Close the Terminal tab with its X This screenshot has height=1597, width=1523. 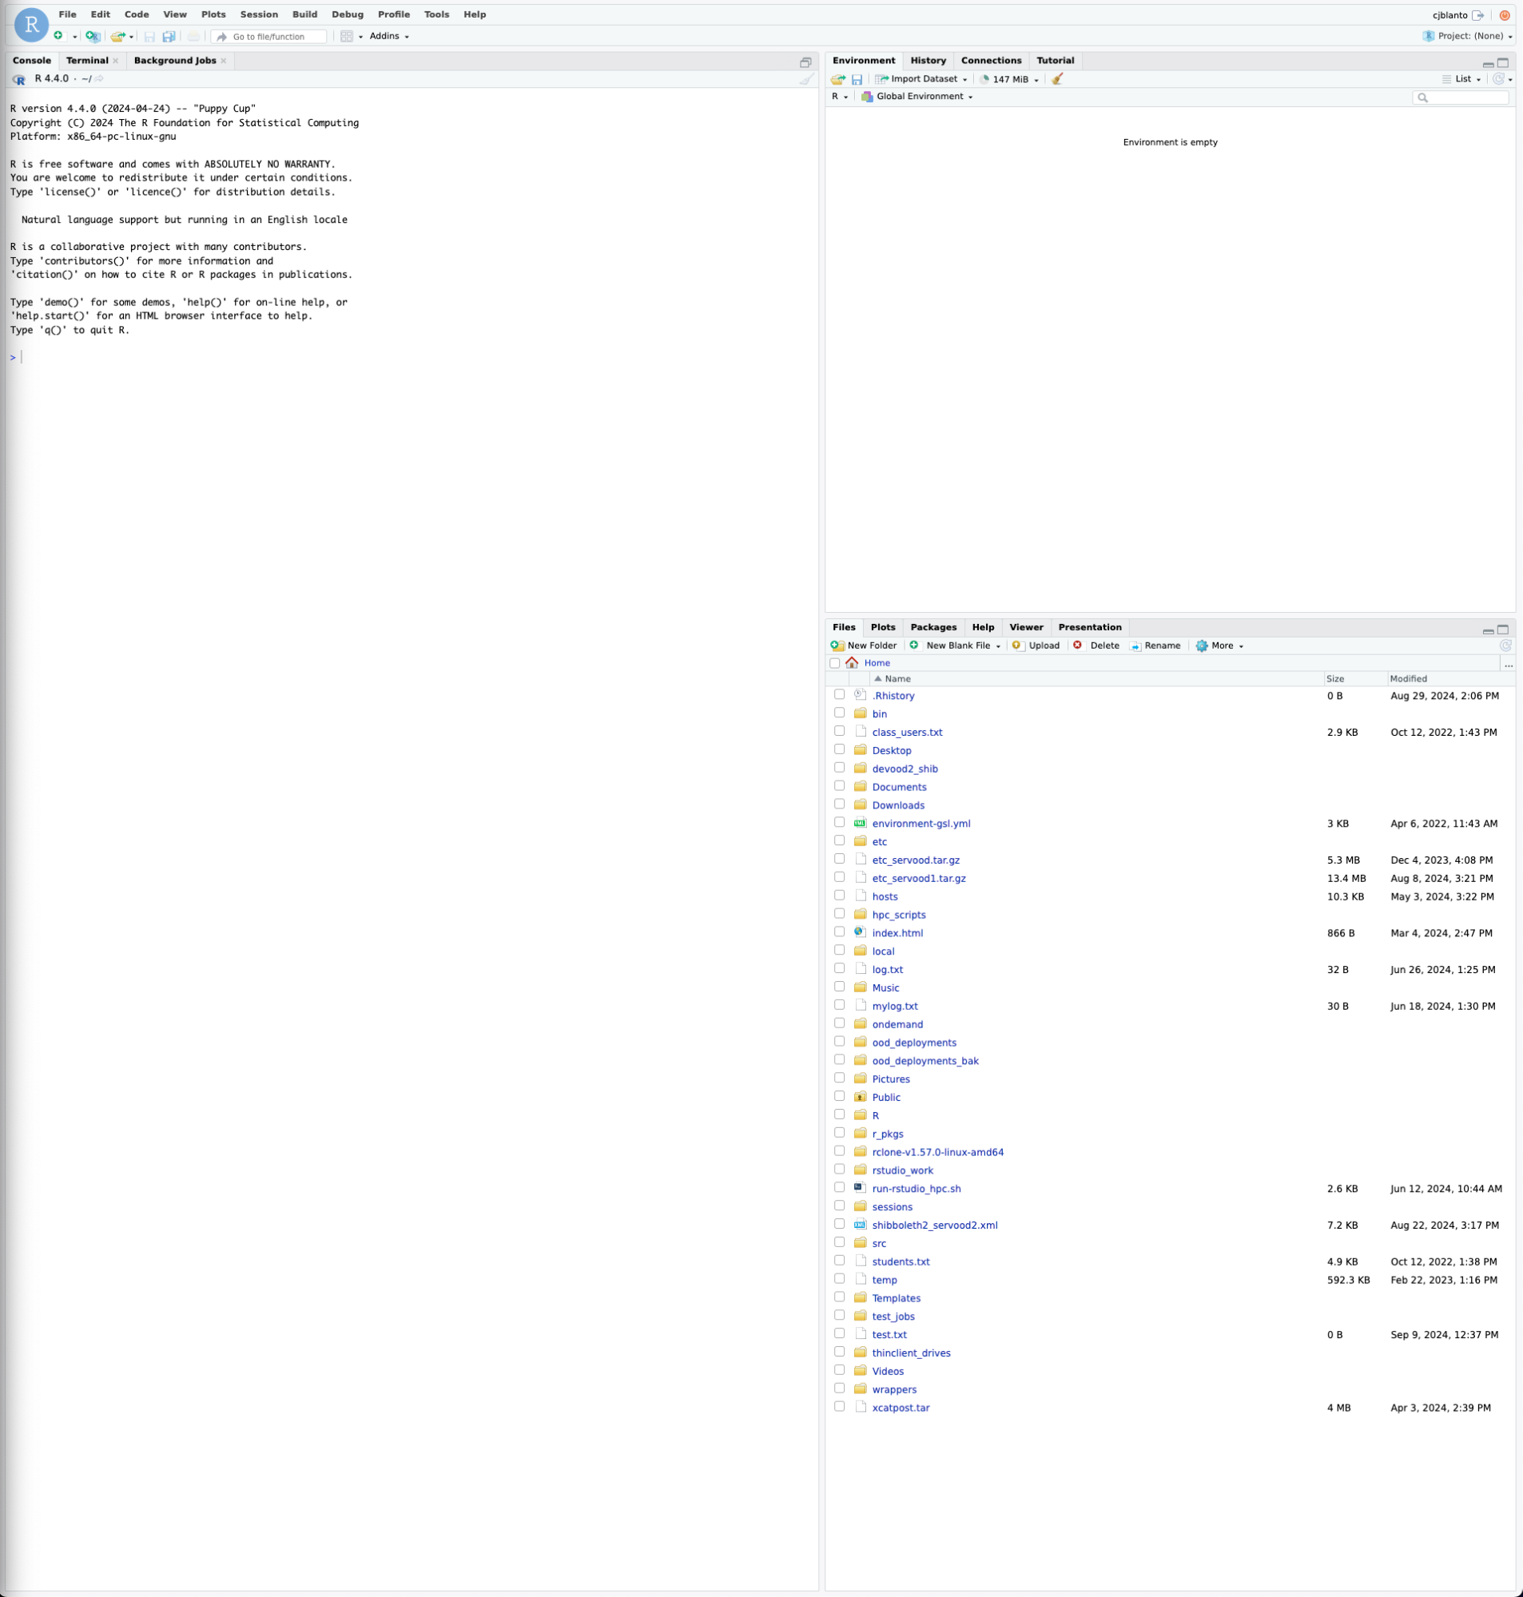pyautogui.click(x=115, y=61)
